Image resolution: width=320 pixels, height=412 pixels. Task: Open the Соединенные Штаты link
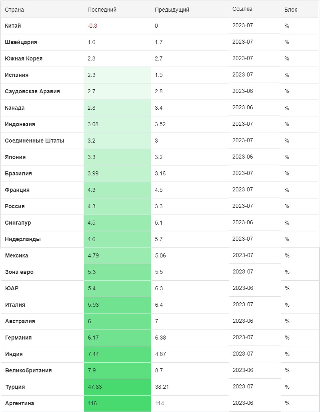pos(34,141)
